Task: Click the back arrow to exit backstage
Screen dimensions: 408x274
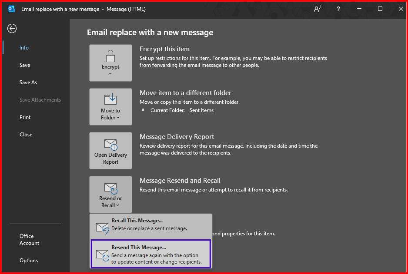Action: click(x=12, y=29)
